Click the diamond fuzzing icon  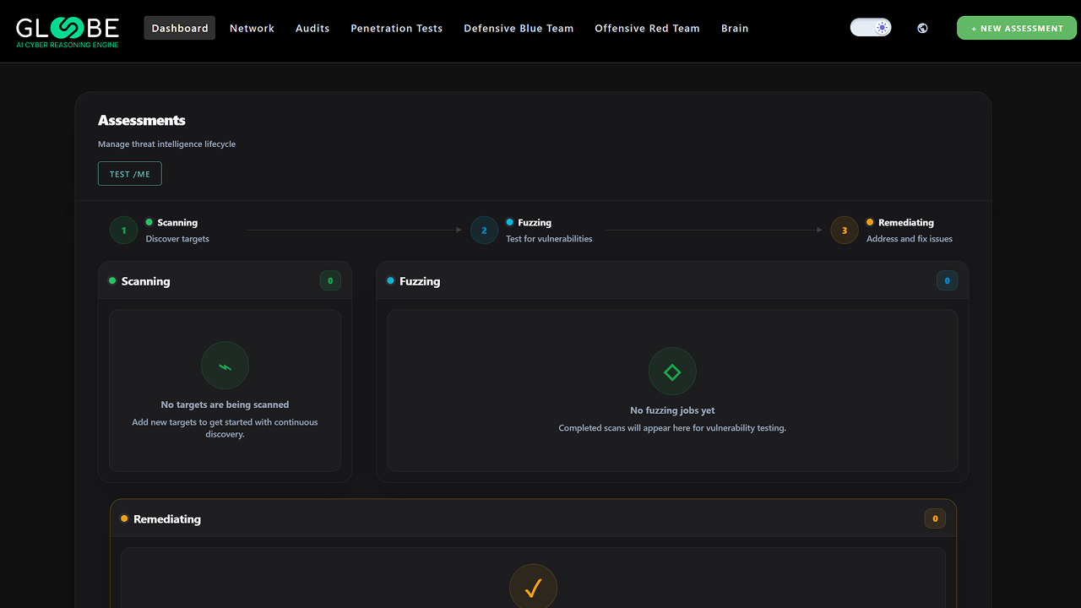672,372
